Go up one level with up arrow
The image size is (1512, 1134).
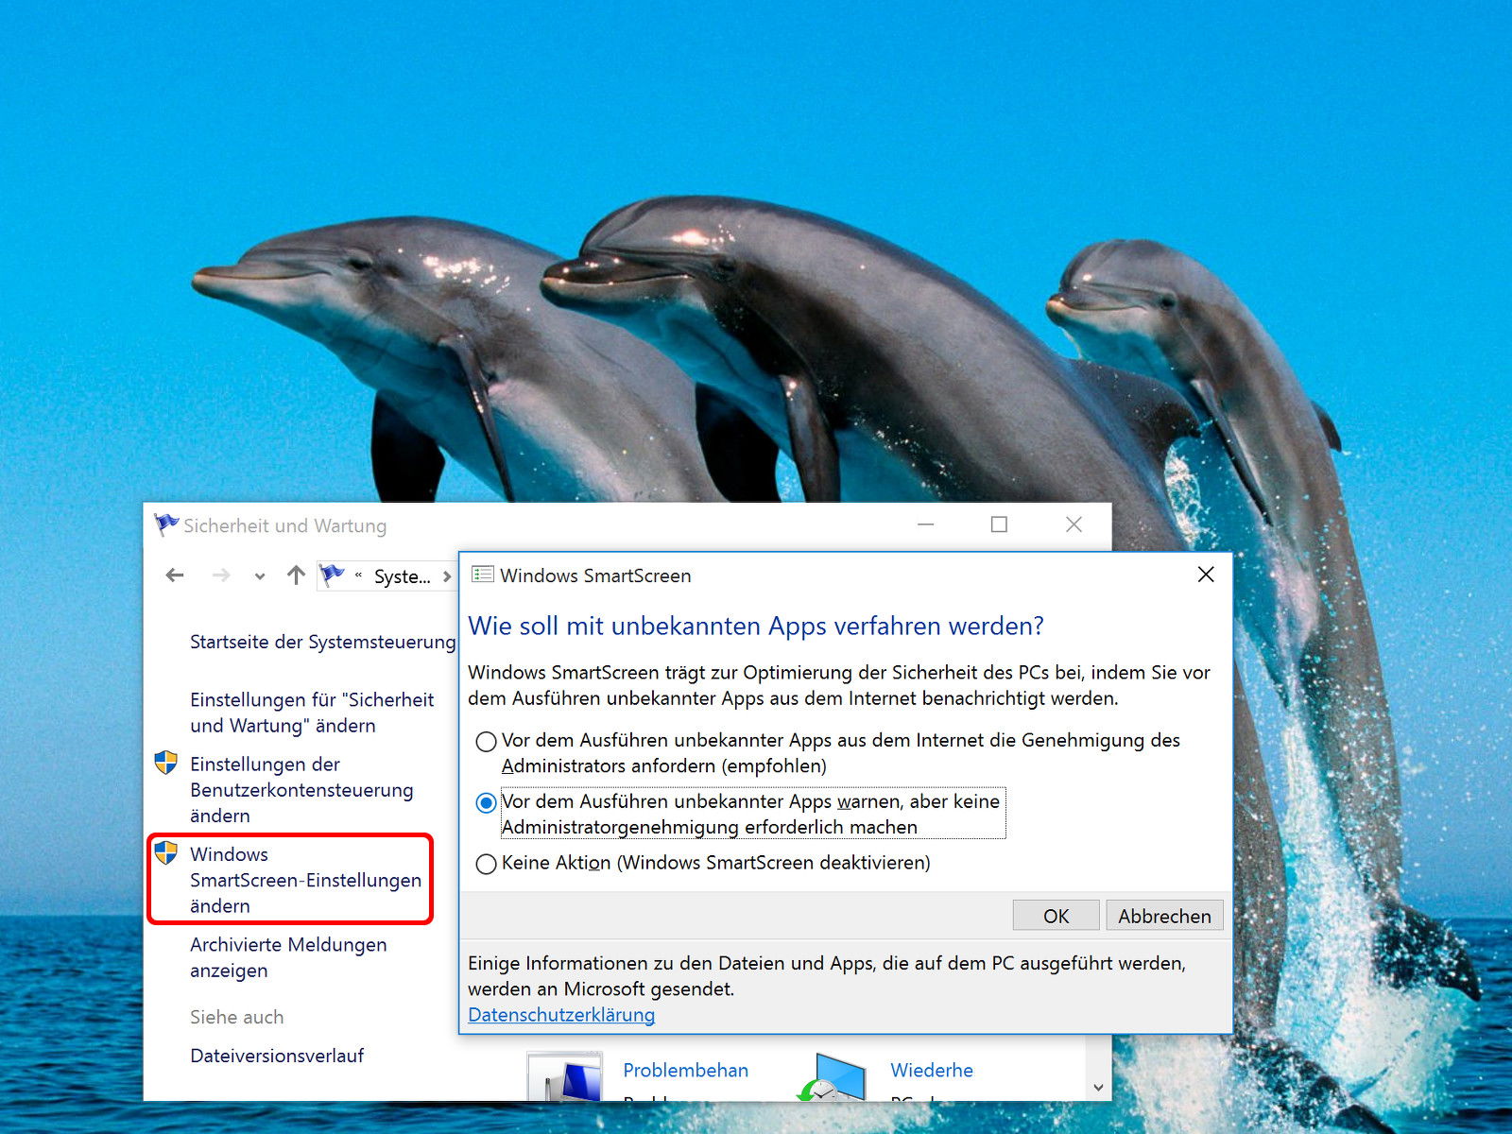(x=296, y=576)
